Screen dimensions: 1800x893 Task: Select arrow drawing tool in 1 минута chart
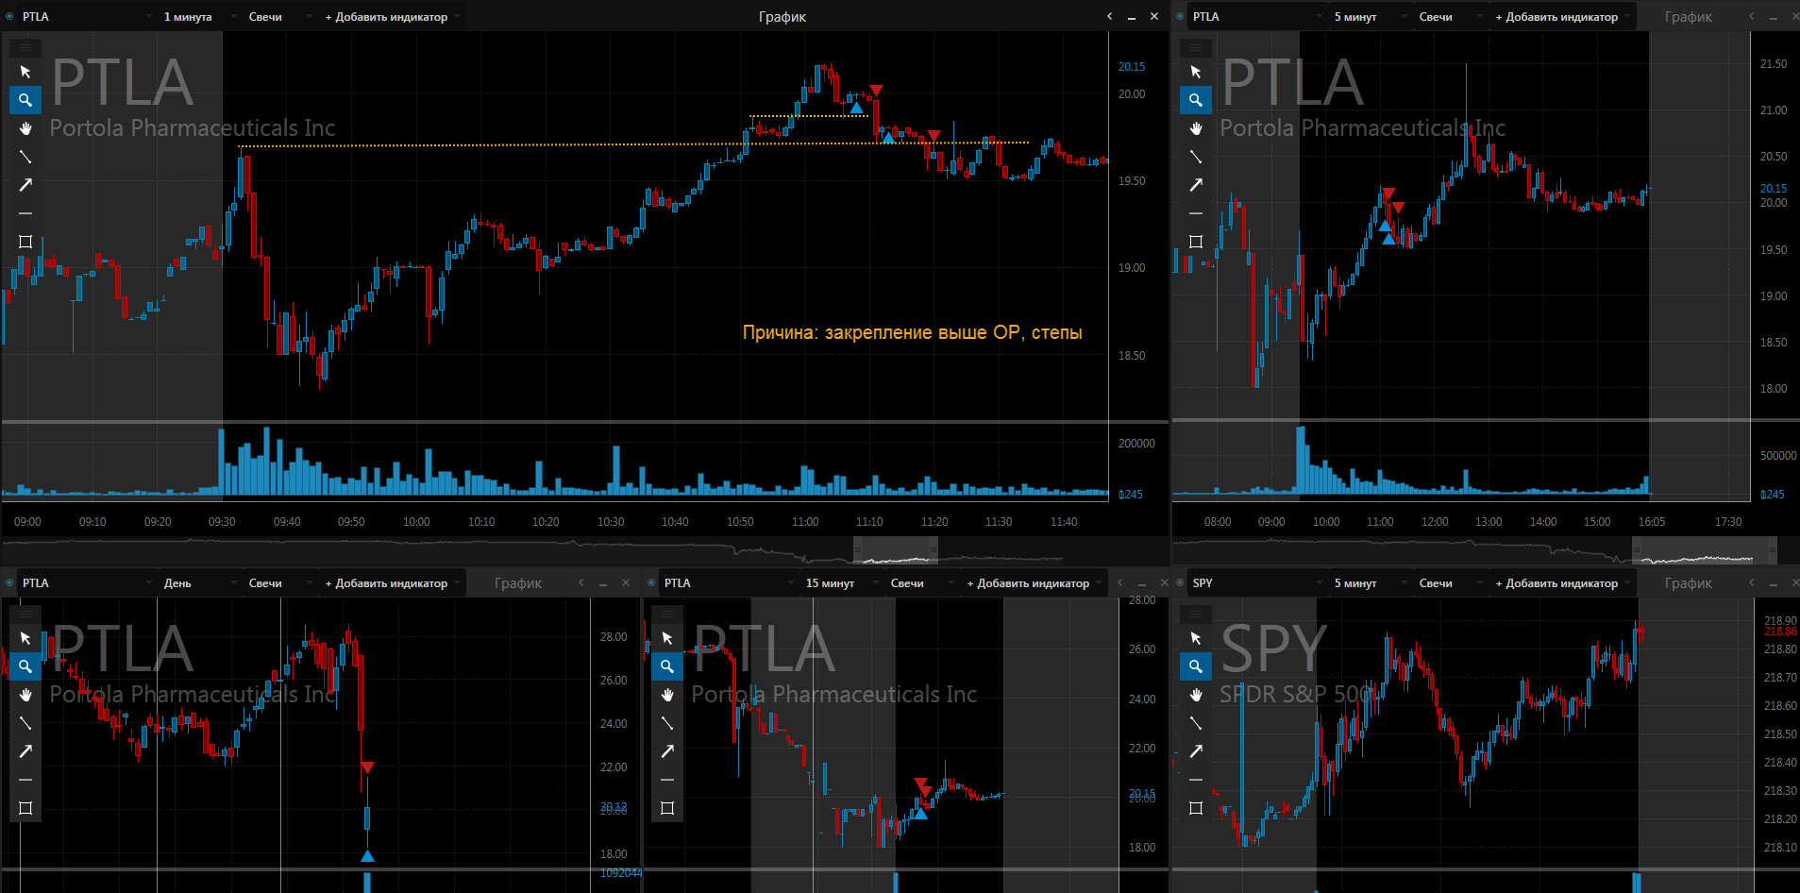point(25,185)
